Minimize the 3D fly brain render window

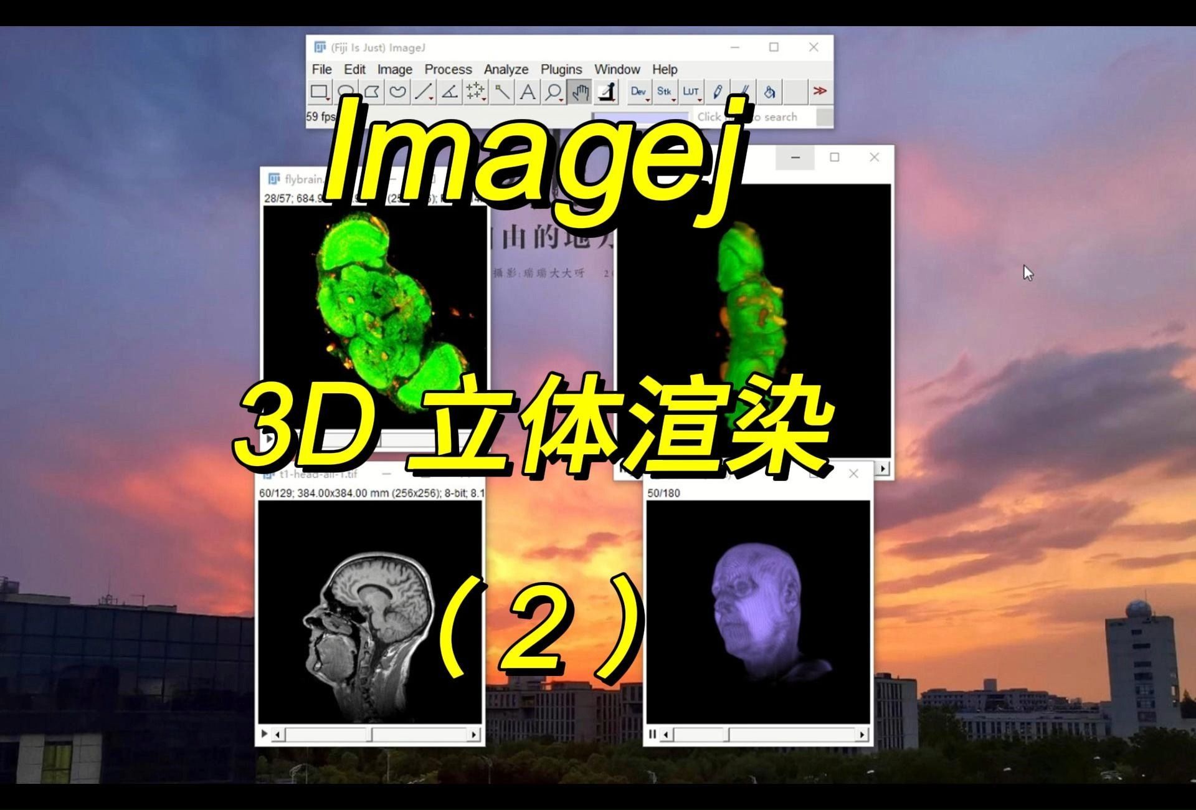point(795,158)
